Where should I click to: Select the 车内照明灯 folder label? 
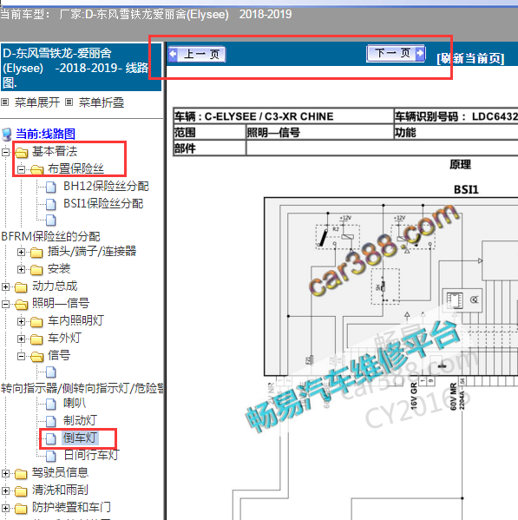(x=75, y=320)
